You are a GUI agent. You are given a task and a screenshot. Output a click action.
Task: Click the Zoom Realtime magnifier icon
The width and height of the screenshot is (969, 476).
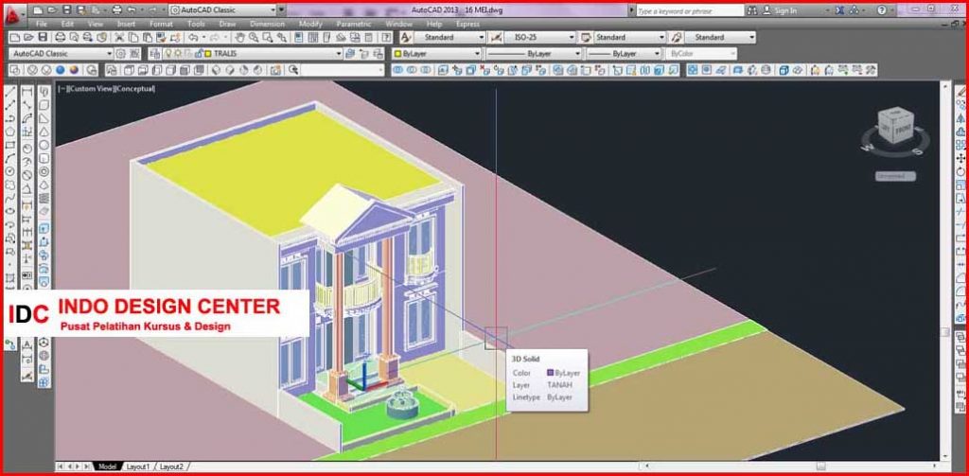tap(254, 38)
